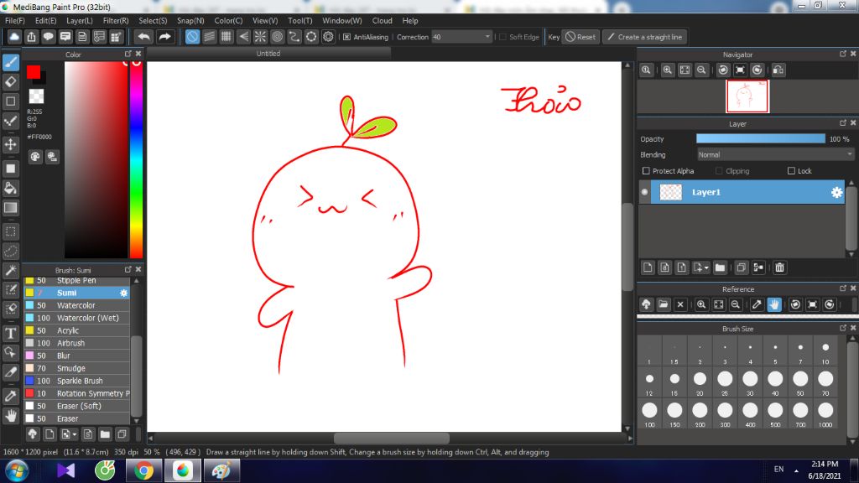
Task: Click the Redo arrow in toolbar
Action: coord(164,37)
